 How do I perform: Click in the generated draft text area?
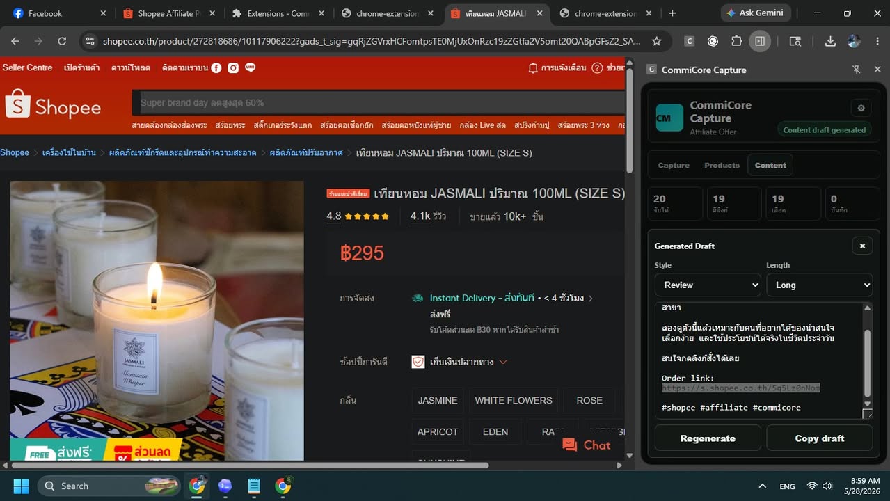(x=758, y=360)
